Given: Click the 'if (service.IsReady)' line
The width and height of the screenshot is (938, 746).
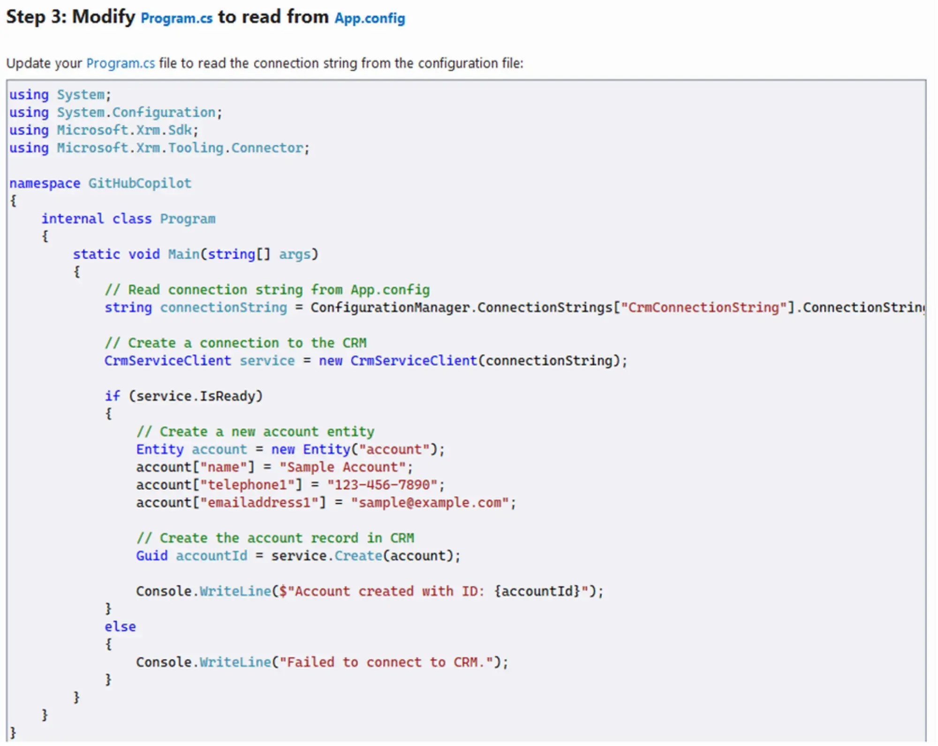Looking at the screenshot, I should coord(184,396).
